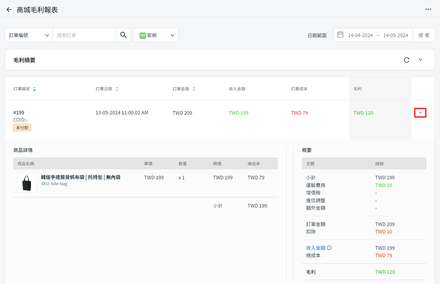This screenshot has width=440, height=284.
Task: Open the 訂單編號 search type dropdown
Action: tap(29, 35)
